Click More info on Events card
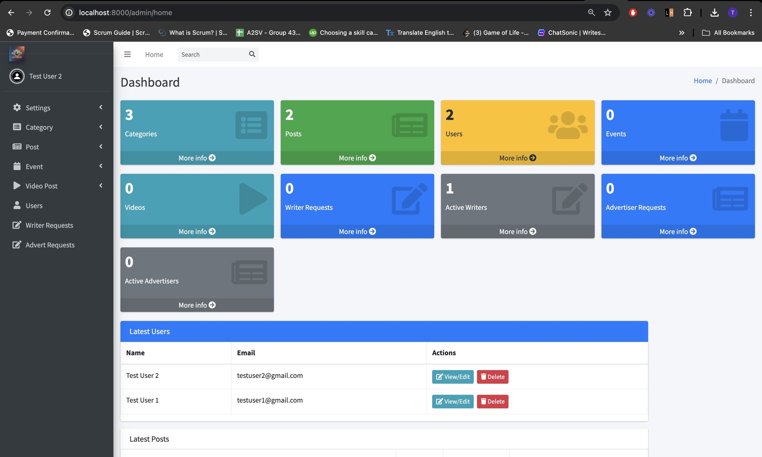Image resolution: width=762 pixels, height=457 pixels. pos(678,158)
